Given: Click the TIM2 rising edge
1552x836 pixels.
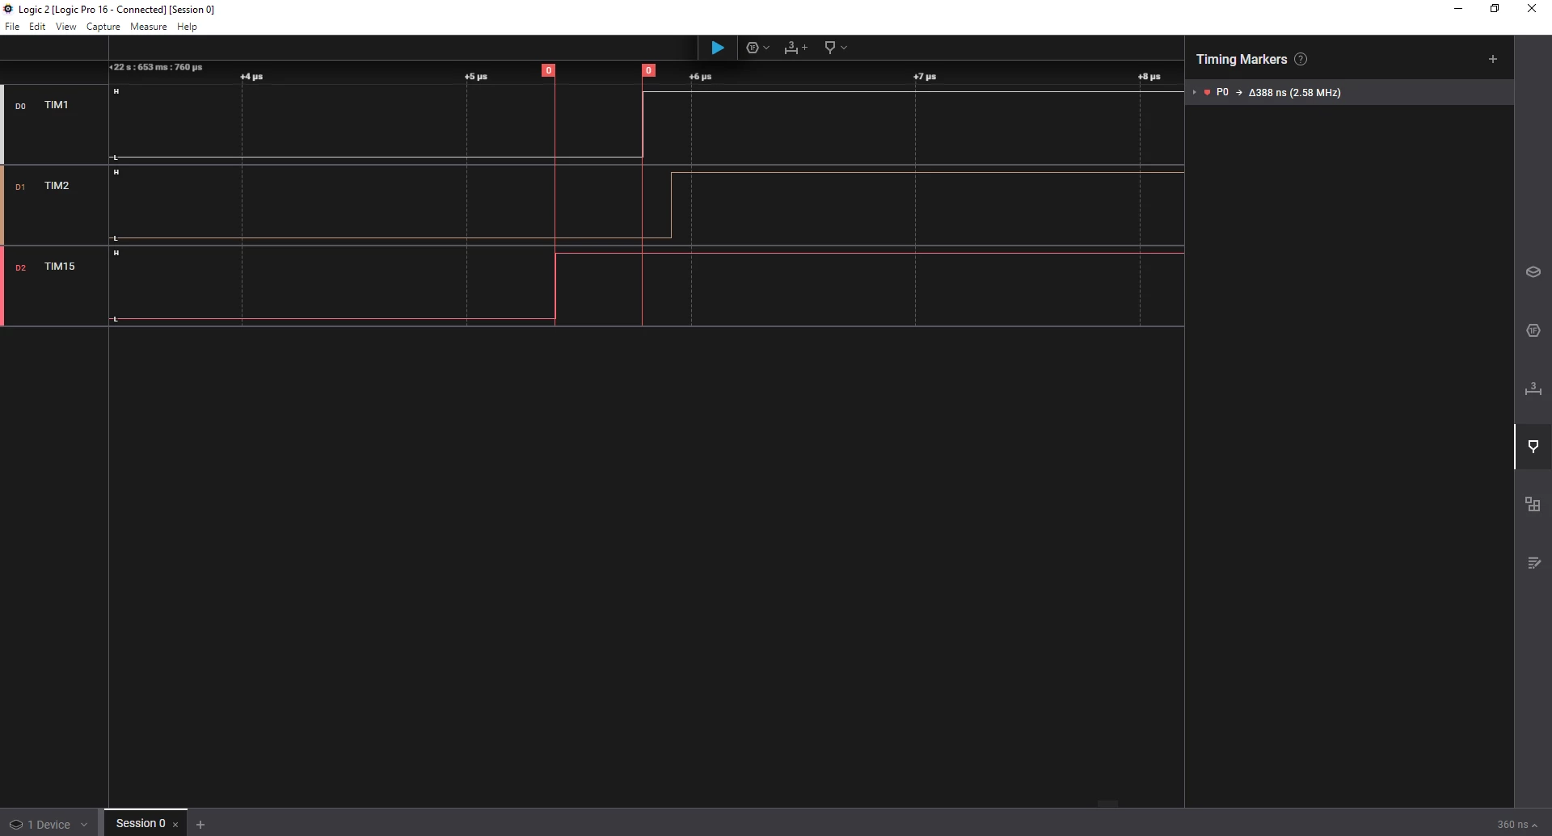Looking at the screenshot, I should tap(671, 205).
